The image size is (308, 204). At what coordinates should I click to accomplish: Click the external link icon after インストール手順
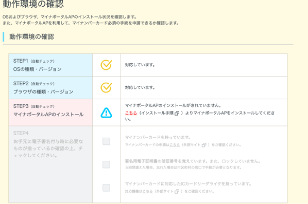pos(177,113)
